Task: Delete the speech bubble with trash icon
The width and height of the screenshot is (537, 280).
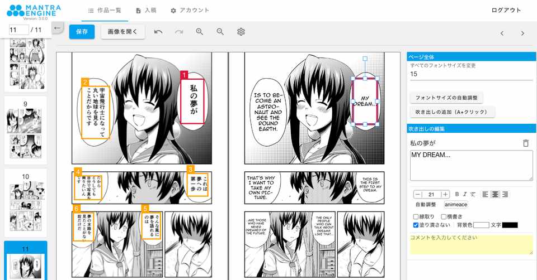Action: pyautogui.click(x=526, y=143)
